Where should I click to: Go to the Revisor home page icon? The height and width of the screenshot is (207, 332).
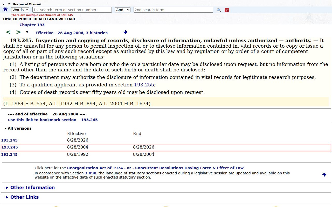pos(5,9)
